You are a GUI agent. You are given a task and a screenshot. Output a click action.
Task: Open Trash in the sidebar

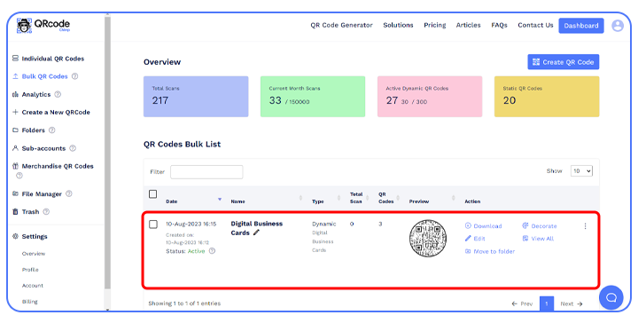coord(30,212)
